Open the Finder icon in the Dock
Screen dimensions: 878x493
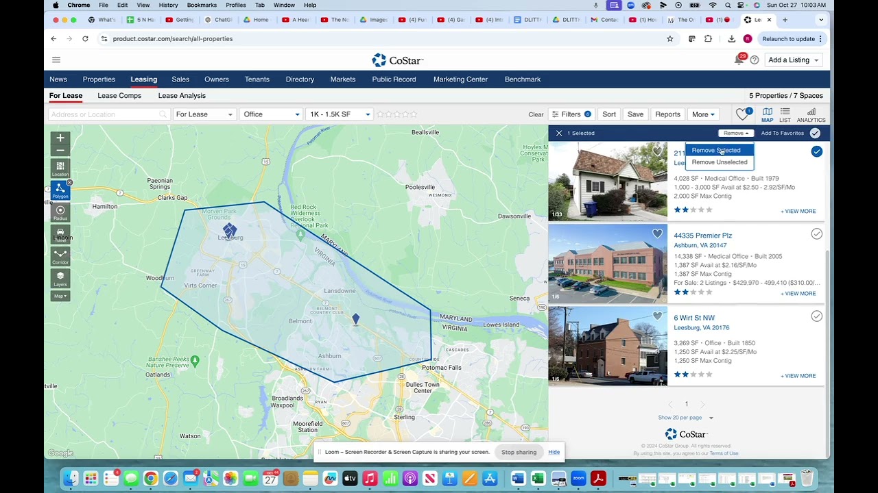[71, 478]
